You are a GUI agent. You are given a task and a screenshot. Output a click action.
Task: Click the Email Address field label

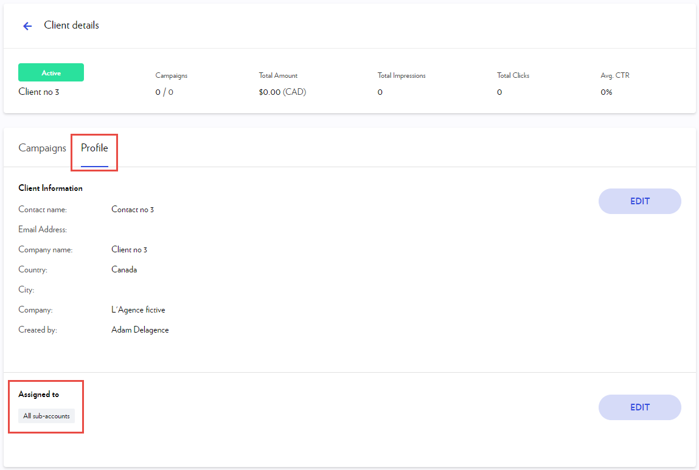point(43,230)
